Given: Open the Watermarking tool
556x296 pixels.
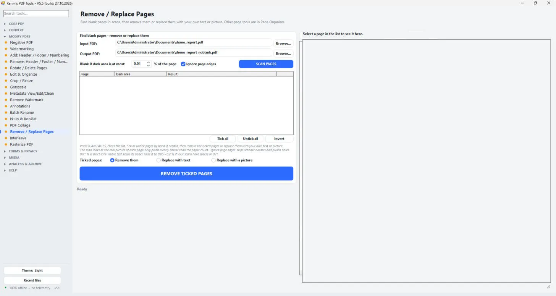Looking at the screenshot, I should [22, 49].
